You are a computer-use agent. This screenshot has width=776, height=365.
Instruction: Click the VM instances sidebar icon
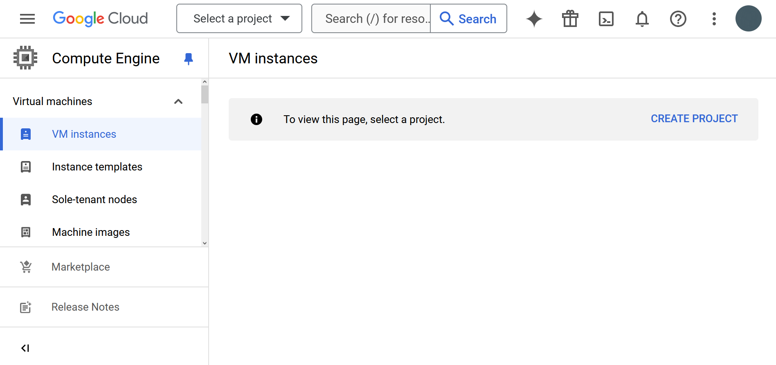pos(26,134)
